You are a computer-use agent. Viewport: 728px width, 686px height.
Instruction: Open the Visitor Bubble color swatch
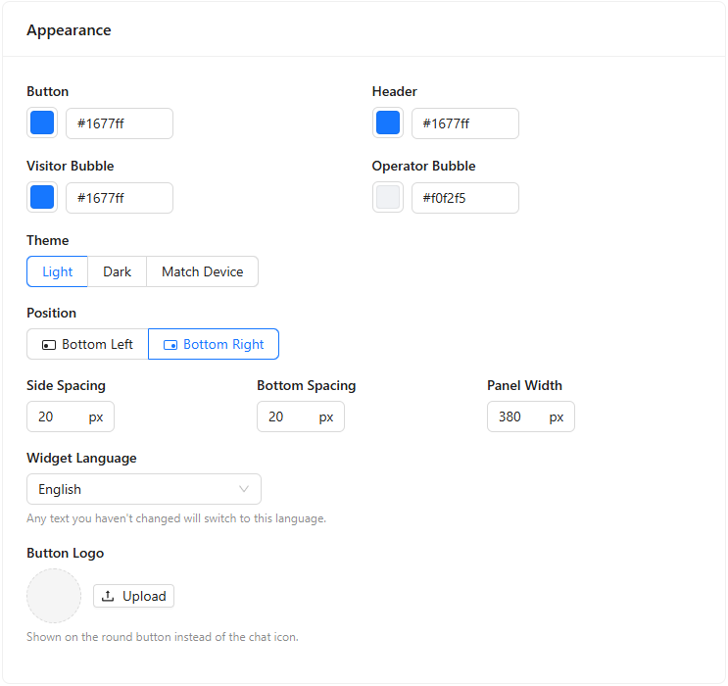pos(42,197)
